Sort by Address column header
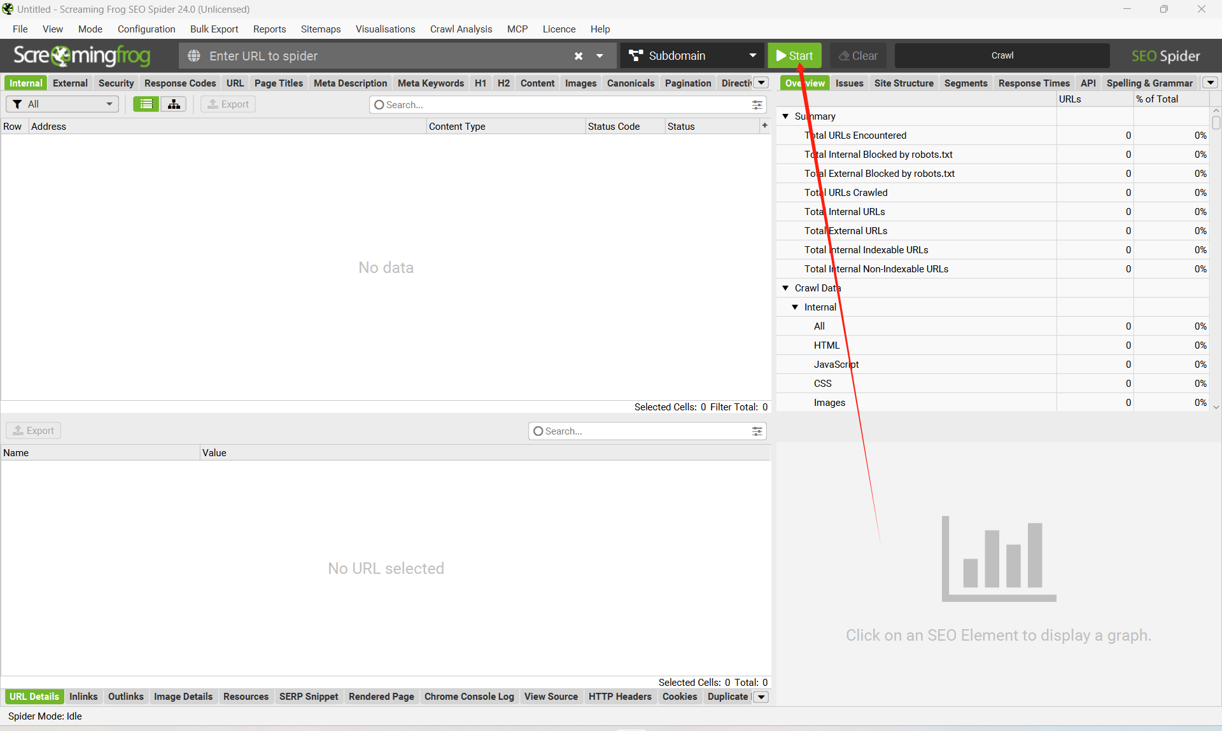 (x=227, y=127)
